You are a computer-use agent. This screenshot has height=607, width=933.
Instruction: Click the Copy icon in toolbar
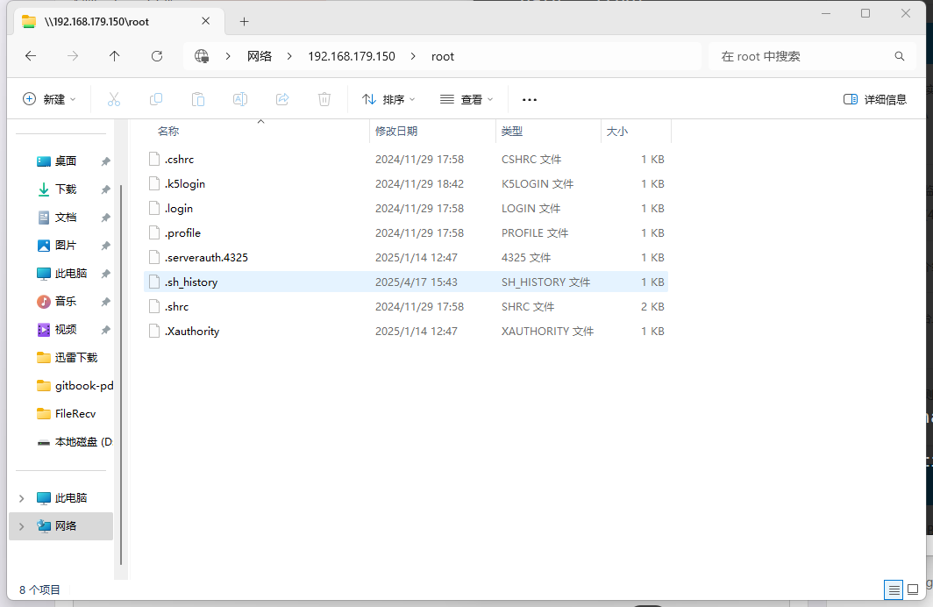coord(156,99)
